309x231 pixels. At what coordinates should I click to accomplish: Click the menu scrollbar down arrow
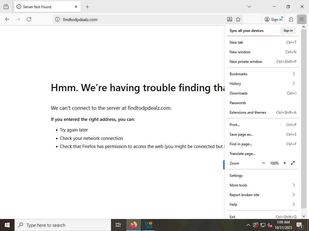click(x=304, y=216)
